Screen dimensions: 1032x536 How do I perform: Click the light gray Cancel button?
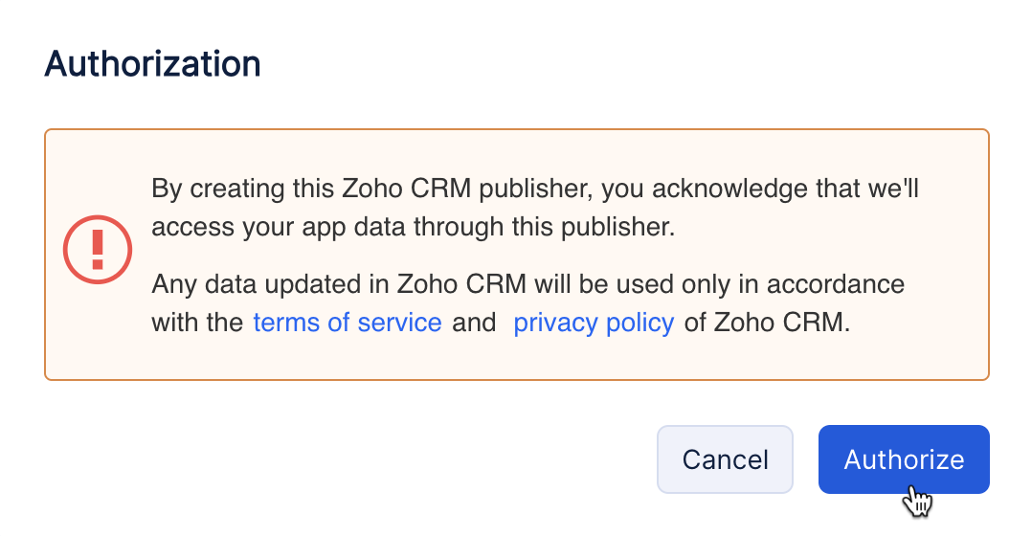pos(725,459)
